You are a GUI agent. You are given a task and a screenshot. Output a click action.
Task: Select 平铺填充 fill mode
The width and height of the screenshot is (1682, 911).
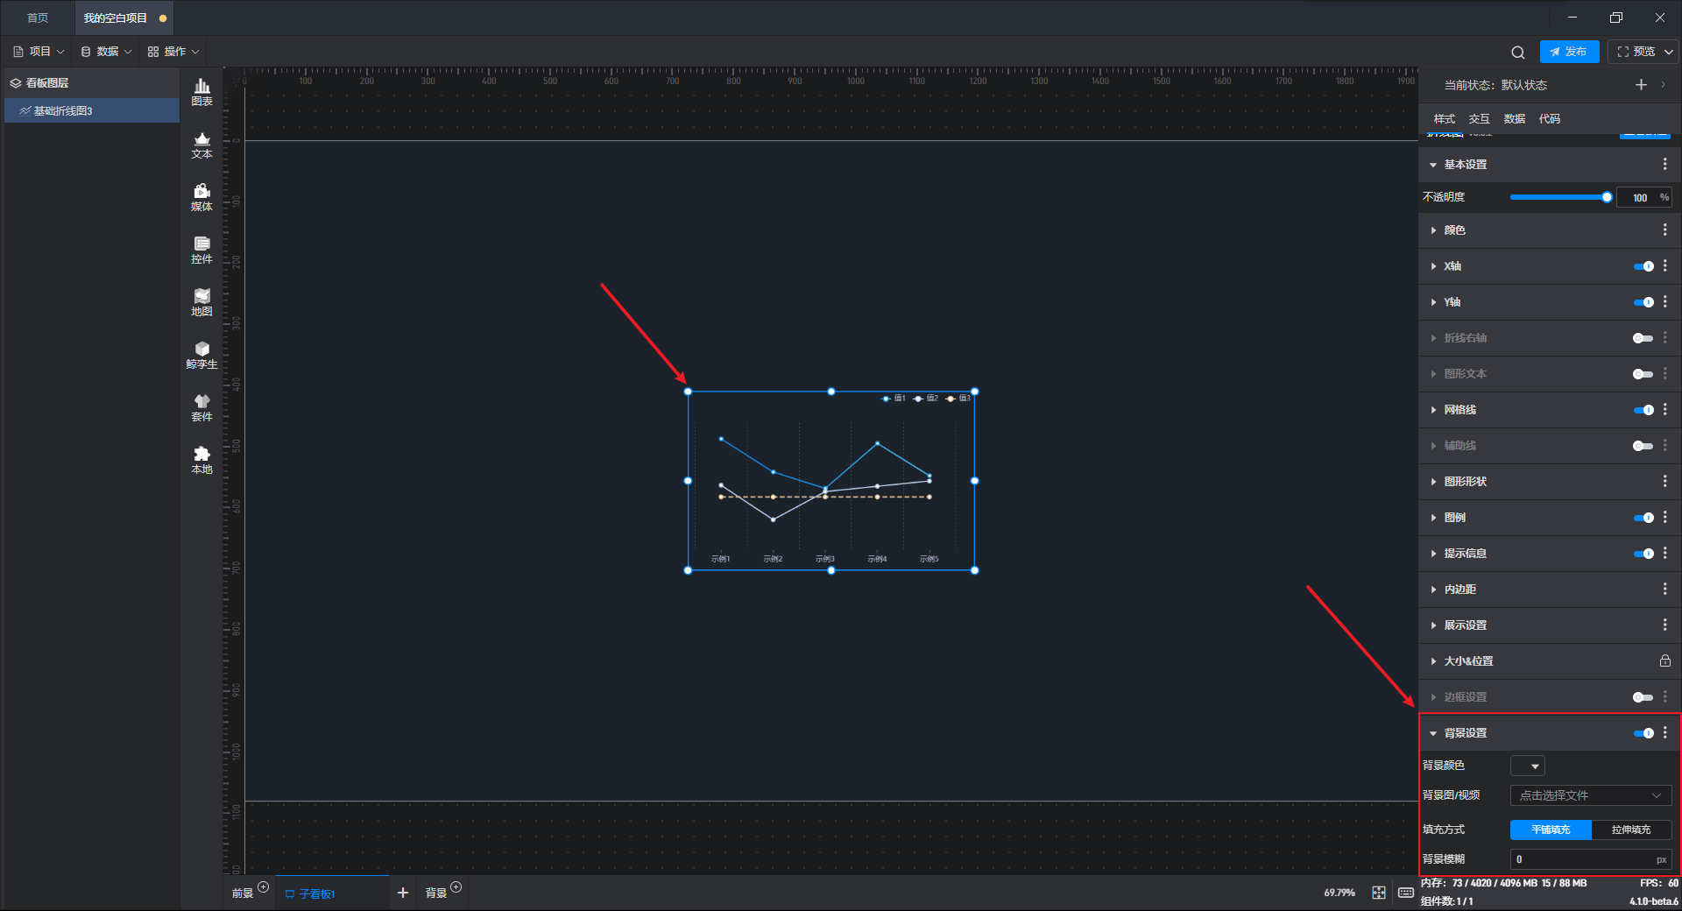point(1551,830)
